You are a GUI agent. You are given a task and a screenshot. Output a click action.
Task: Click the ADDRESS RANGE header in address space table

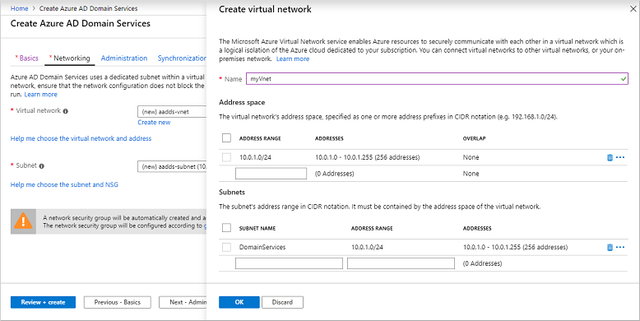pos(260,138)
